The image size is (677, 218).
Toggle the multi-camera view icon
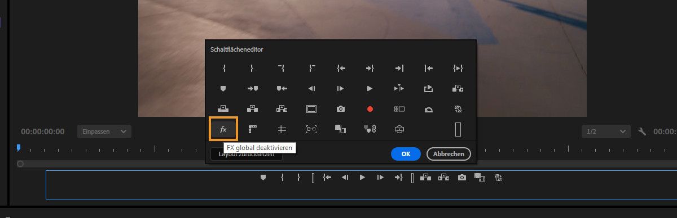tap(399, 108)
